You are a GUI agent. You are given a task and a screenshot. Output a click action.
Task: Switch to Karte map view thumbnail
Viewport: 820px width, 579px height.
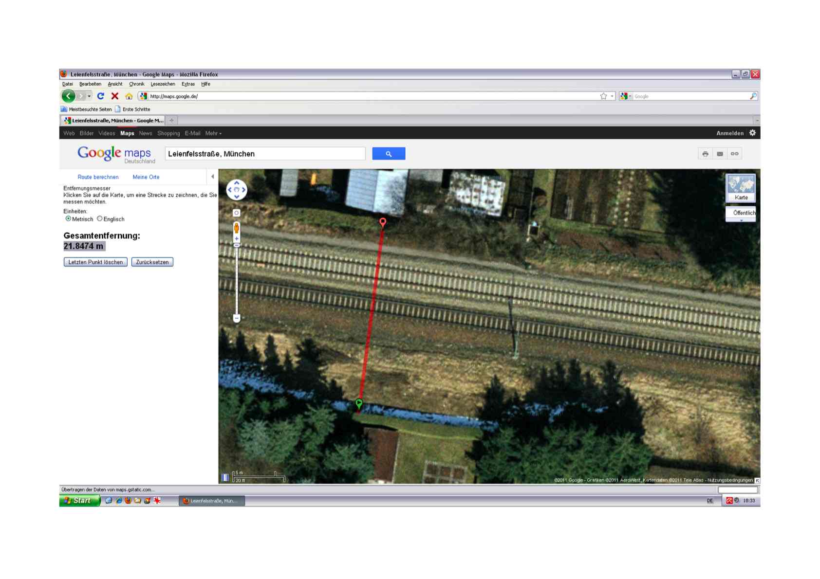741,188
